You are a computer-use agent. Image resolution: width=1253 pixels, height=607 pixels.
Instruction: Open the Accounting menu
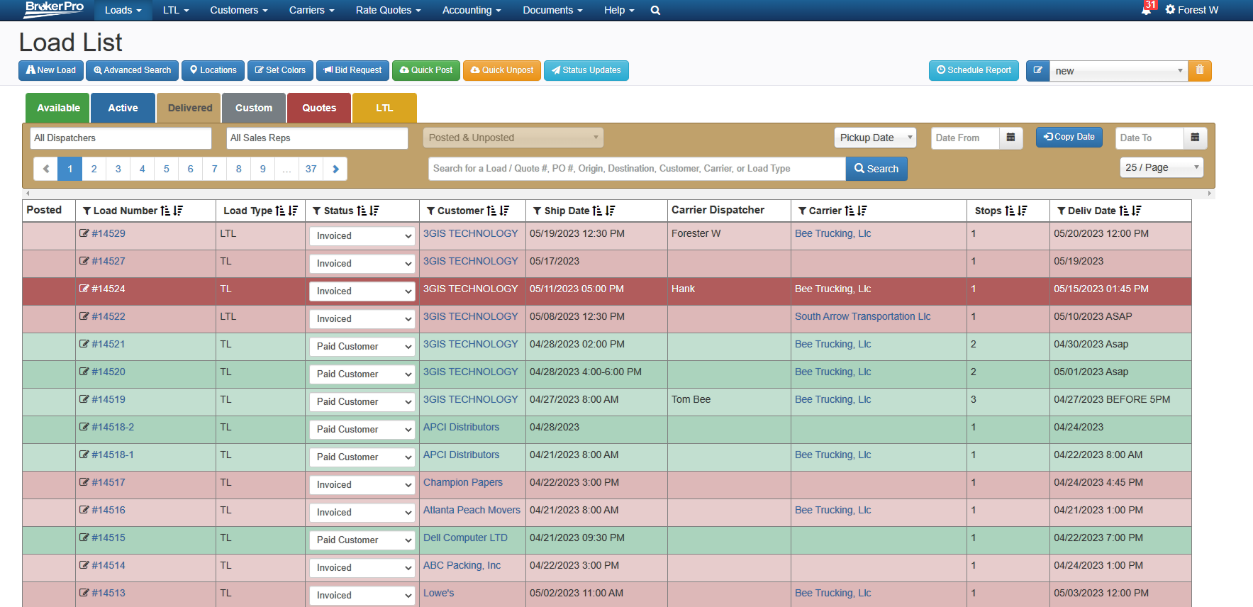point(472,11)
